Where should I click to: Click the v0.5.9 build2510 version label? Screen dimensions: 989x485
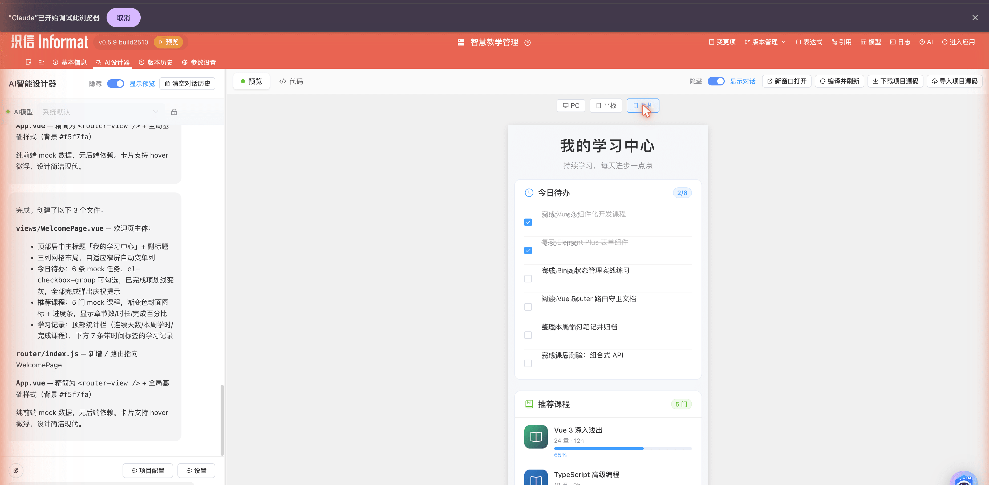[x=123, y=42]
